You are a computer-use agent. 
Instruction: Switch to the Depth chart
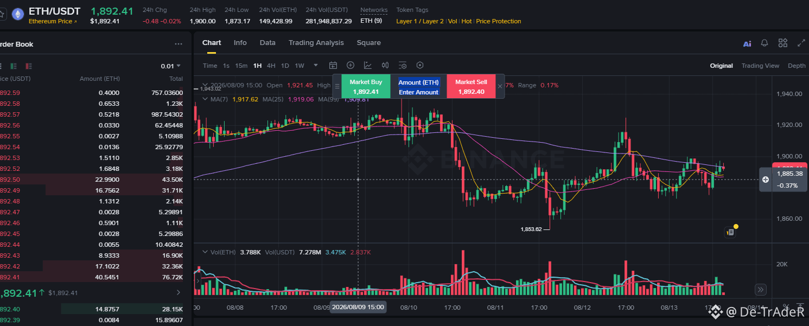(x=797, y=66)
